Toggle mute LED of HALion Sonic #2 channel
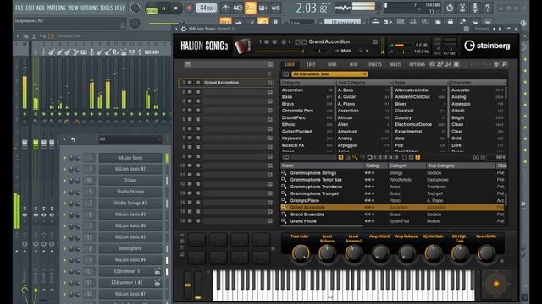The width and height of the screenshot is (542, 304). click(x=64, y=169)
